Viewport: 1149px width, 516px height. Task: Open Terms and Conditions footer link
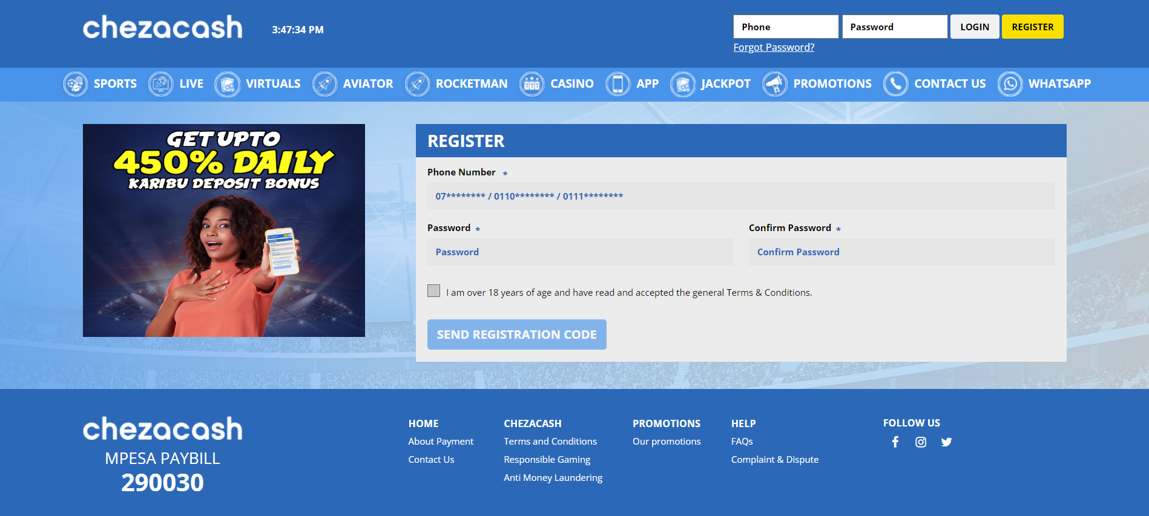[550, 442]
